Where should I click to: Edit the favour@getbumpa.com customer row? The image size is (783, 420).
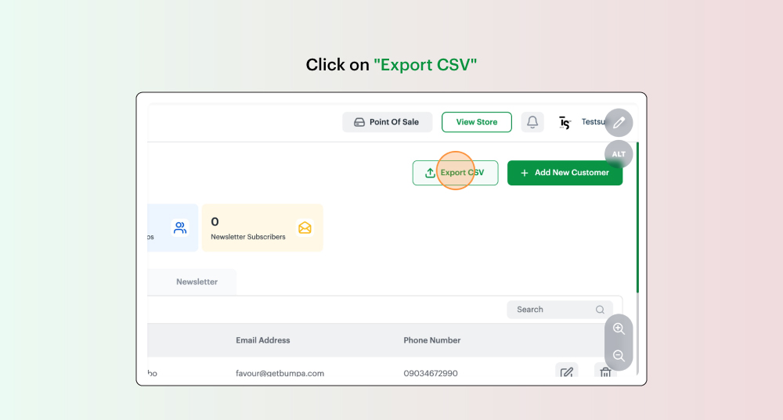click(x=567, y=372)
